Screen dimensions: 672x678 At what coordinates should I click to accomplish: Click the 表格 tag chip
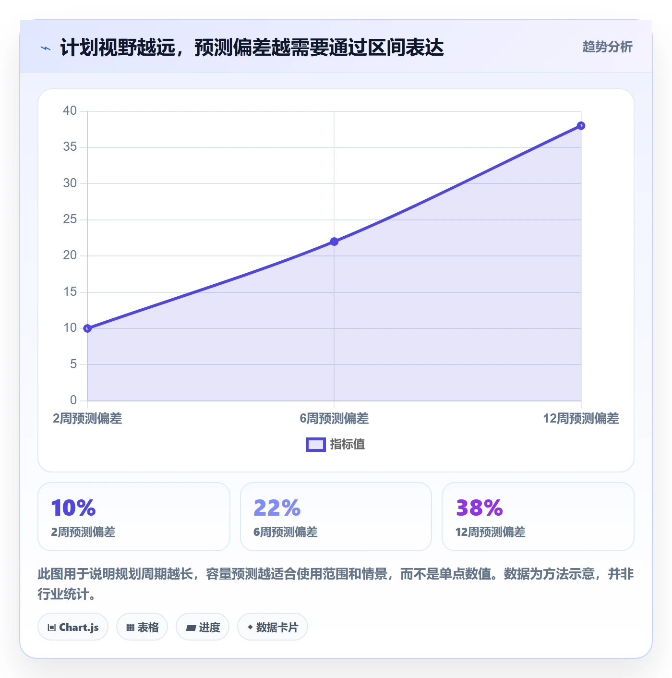(x=142, y=627)
